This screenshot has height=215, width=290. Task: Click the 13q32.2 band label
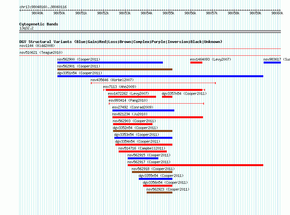click(26, 28)
